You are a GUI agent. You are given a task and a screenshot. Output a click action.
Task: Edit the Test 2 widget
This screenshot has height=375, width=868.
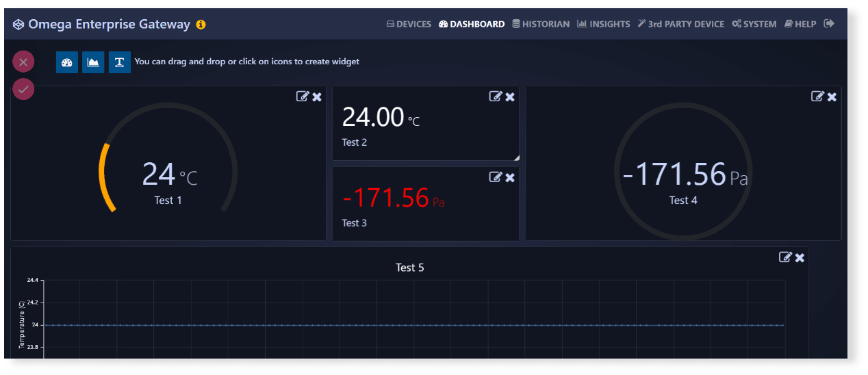pyautogui.click(x=496, y=96)
